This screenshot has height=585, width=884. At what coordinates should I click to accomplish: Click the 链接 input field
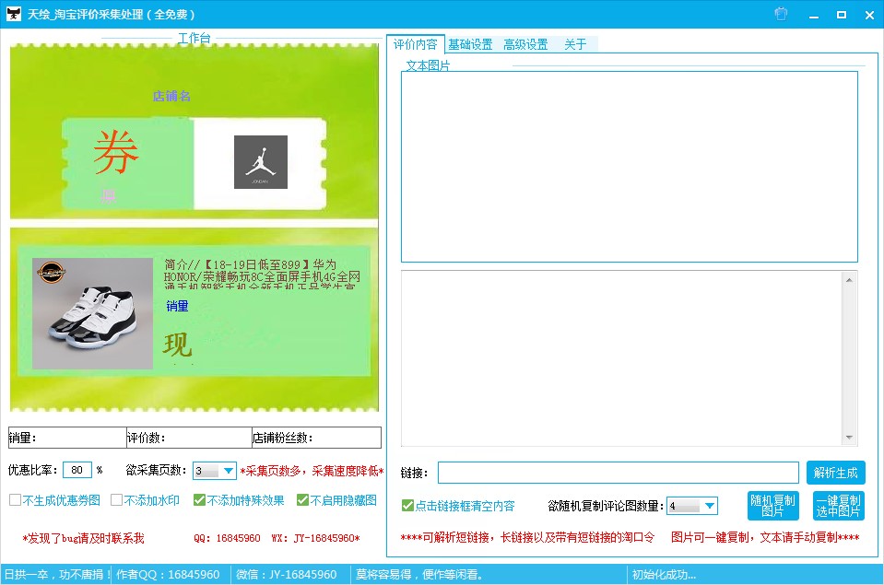tap(619, 473)
